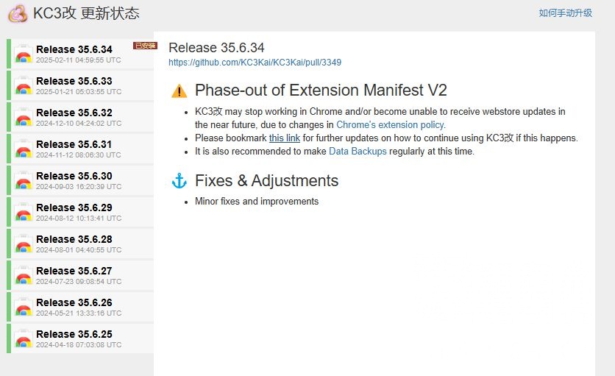Viewport: 615px width, 376px height.
Task: Click the Chrome icon beside Release 35.6.31
Action: click(24, 149)
